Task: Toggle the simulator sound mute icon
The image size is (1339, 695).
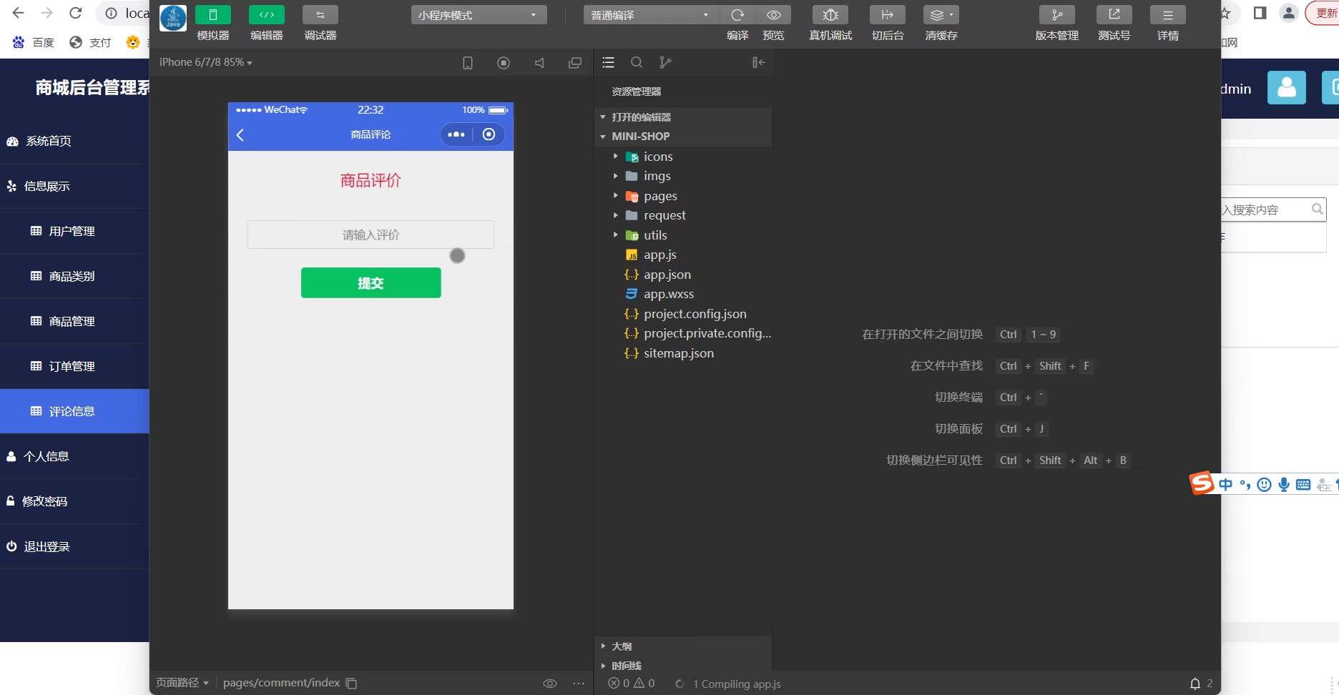Action: click(x=539, y=63)
